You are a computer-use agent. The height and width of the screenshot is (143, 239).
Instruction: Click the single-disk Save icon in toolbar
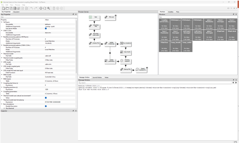point(11,8)
